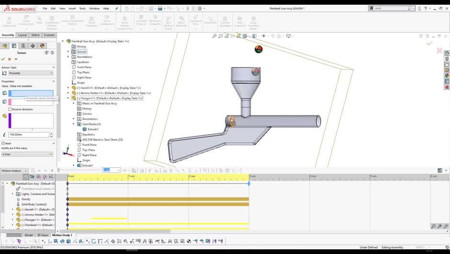The height and width of the screenshot is (254, 450).
Task: Switch to the Sketch tab
Action: (x=35, y=35)
